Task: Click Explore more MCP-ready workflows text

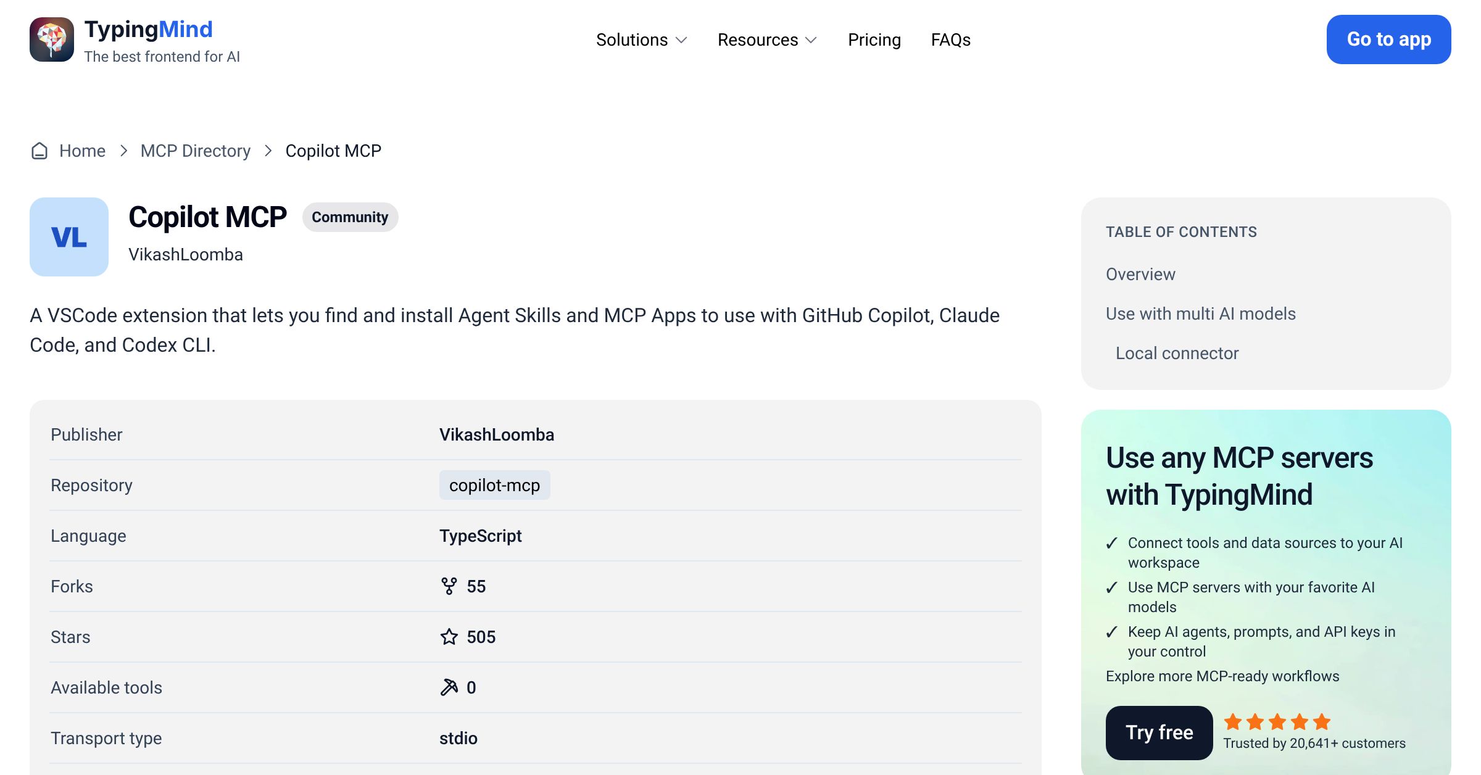Action: pyautogui.click(x=1222, y=676)
